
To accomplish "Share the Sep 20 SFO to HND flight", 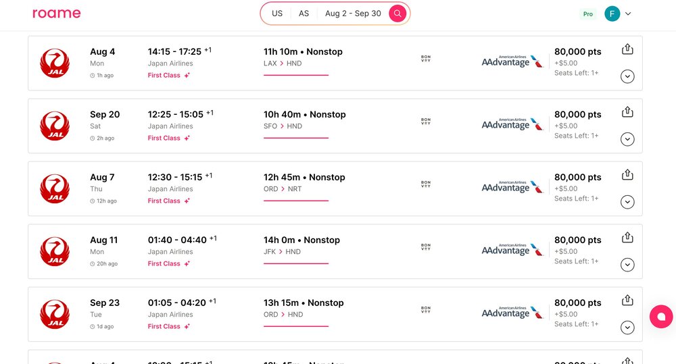I will click(x=627, y=112).
